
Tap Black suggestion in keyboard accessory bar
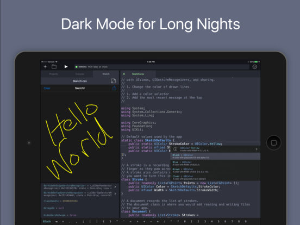coord(47,221)
